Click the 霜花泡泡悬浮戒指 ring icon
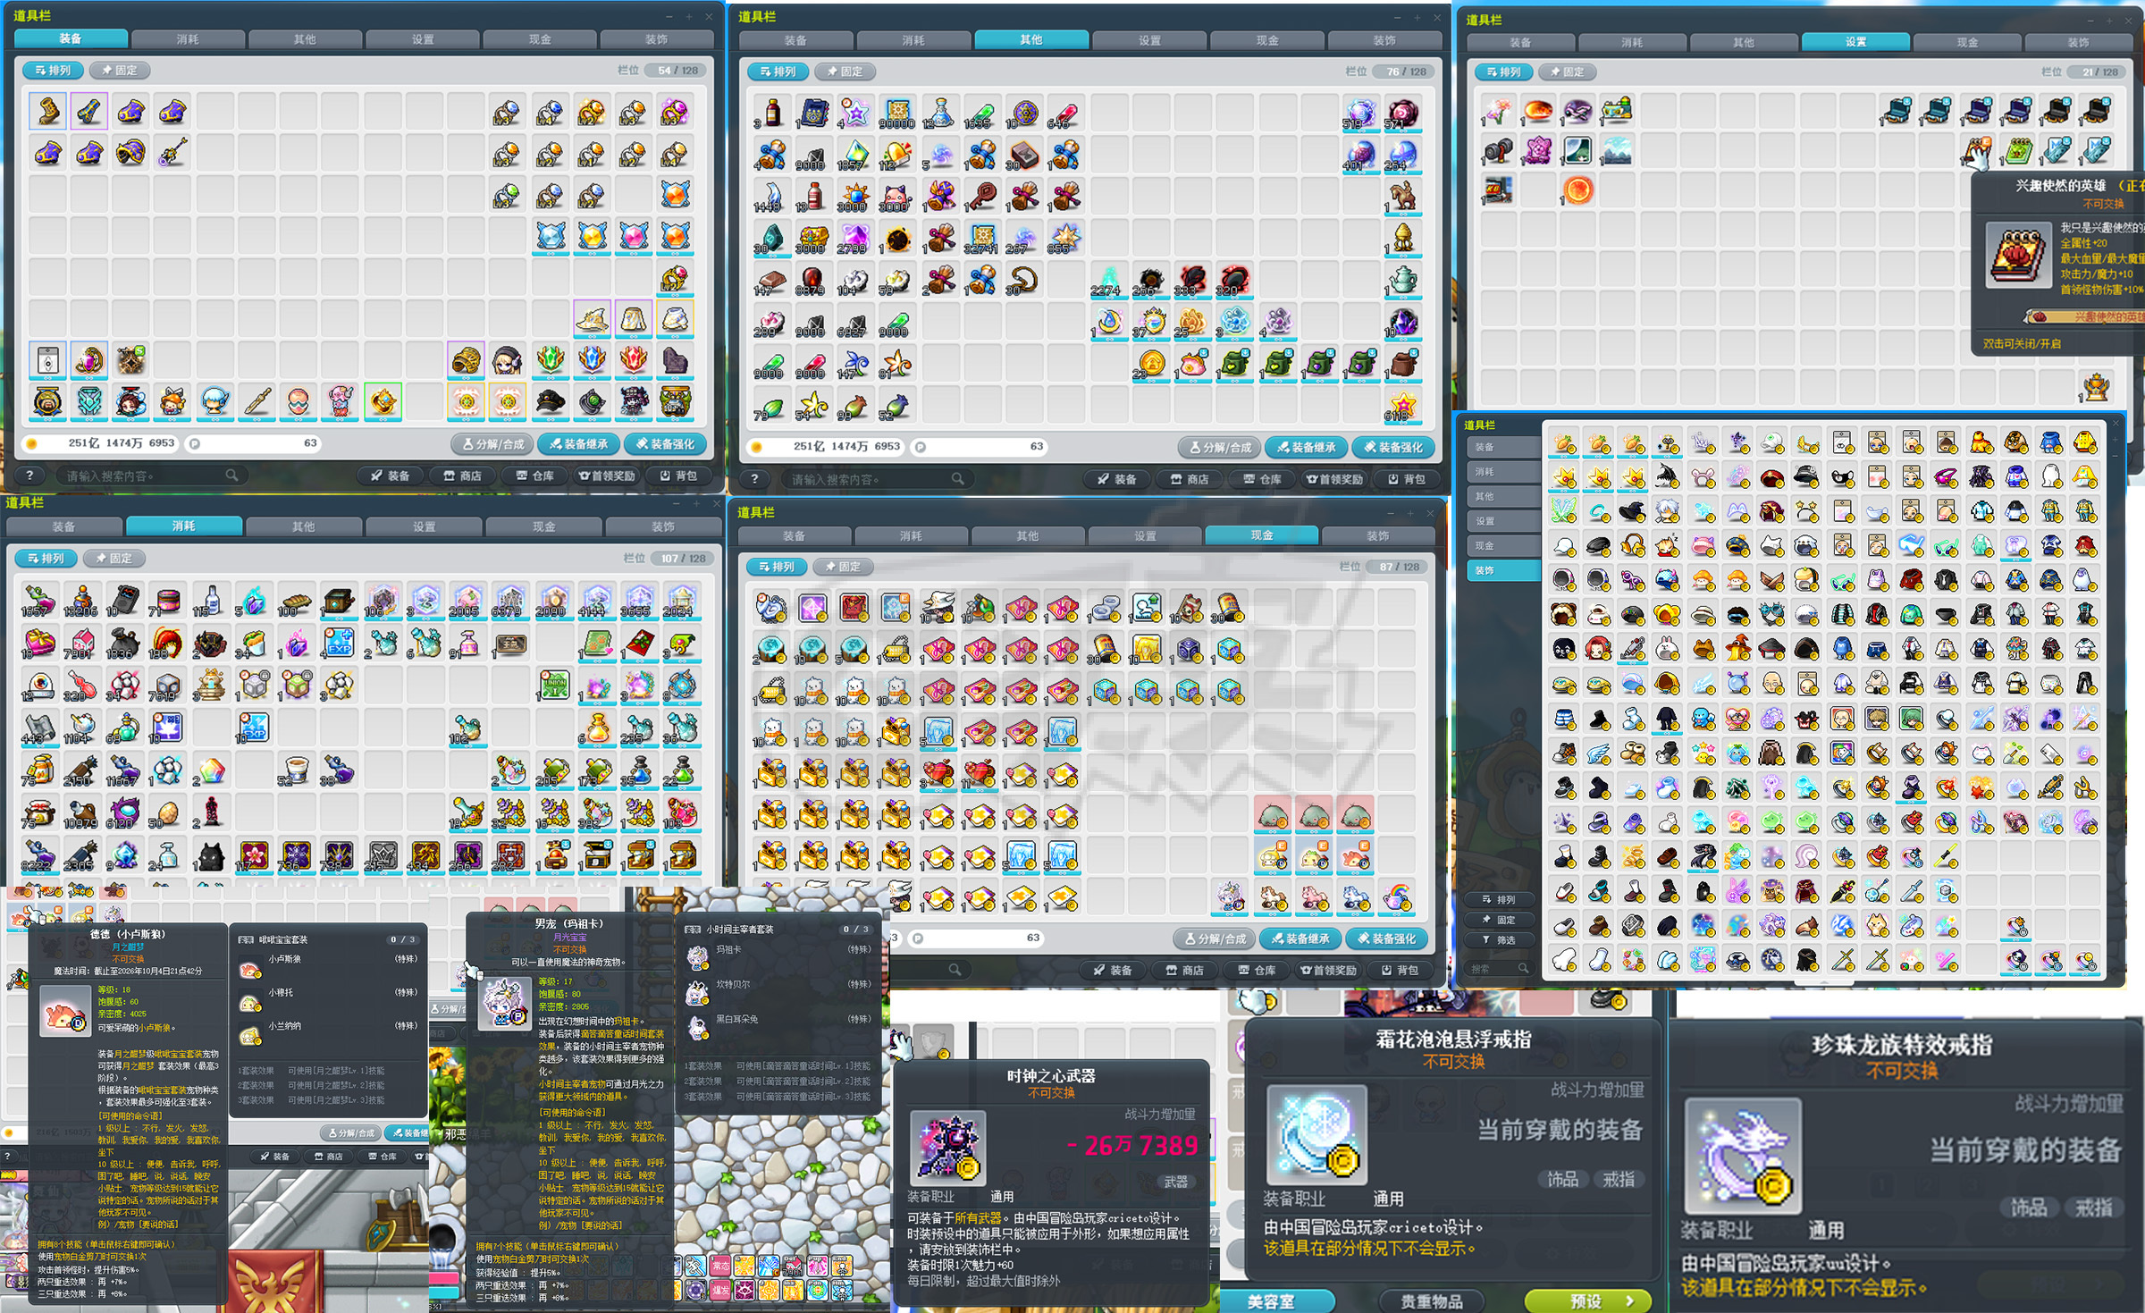 point(1316,1134)
